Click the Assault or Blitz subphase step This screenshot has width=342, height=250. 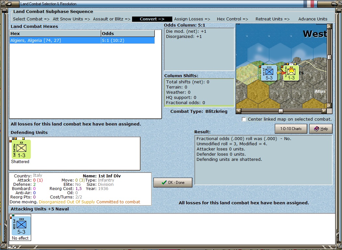pos(112,19)
